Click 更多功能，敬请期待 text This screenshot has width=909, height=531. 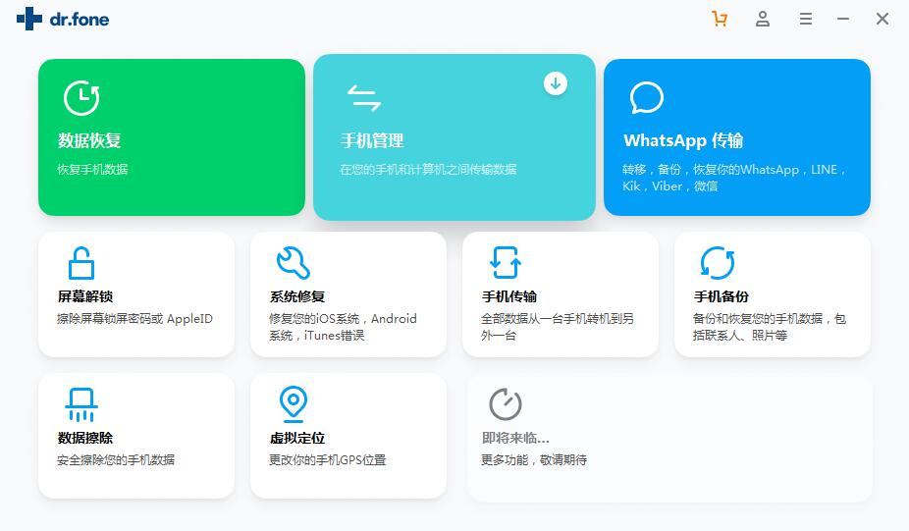click(534, 459)
